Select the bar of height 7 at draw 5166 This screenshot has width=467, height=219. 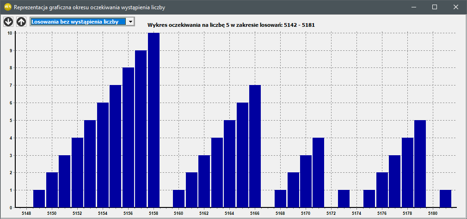point(255,146)
